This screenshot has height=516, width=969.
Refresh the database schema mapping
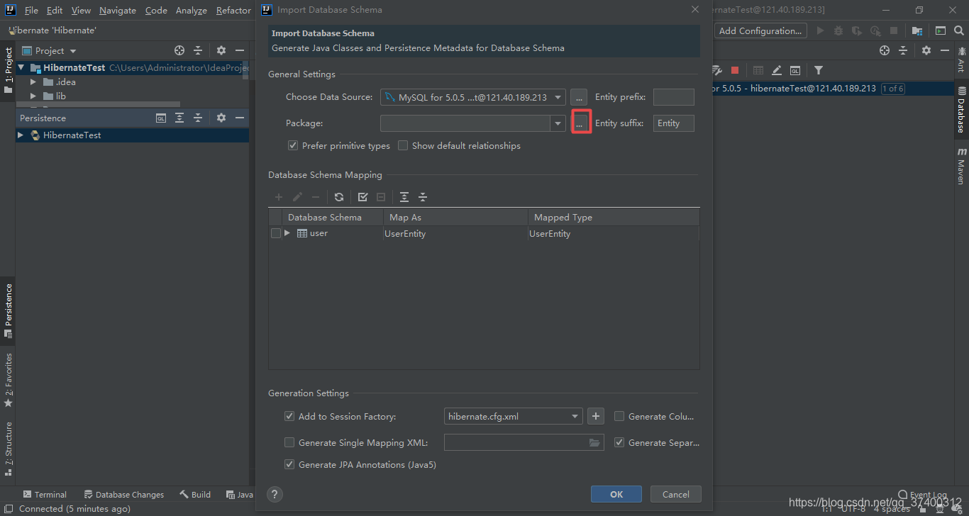tap(339, 197)
